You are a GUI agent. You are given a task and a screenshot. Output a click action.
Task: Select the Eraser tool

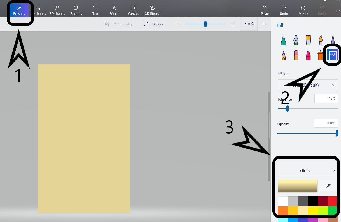pos(296,55)
